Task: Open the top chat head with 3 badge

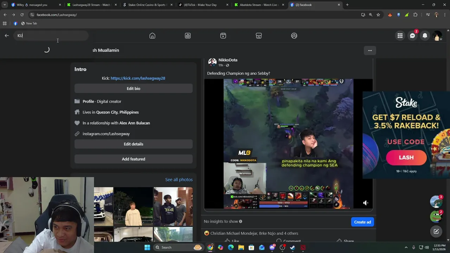Action: [436, 202]
